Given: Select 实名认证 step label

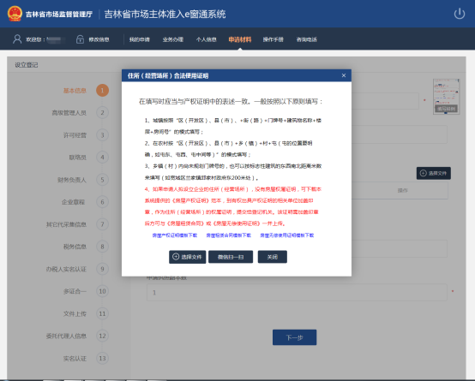Looking at the screenshot, I should click(x=75, y=359).
